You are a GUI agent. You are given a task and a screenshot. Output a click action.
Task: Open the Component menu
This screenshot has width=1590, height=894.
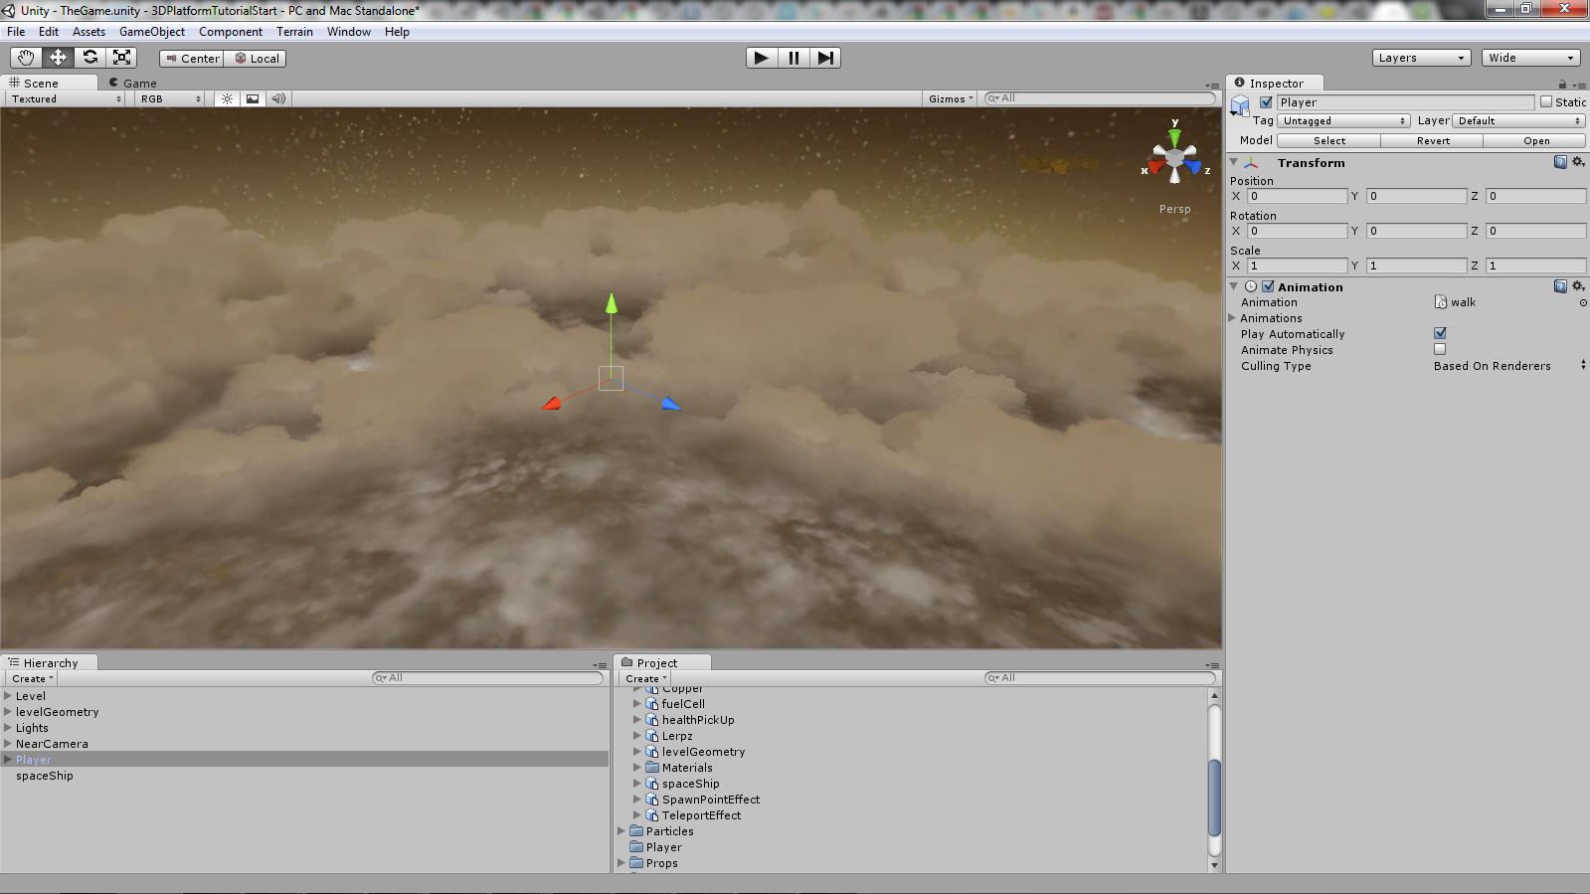[x=231, y=32]
